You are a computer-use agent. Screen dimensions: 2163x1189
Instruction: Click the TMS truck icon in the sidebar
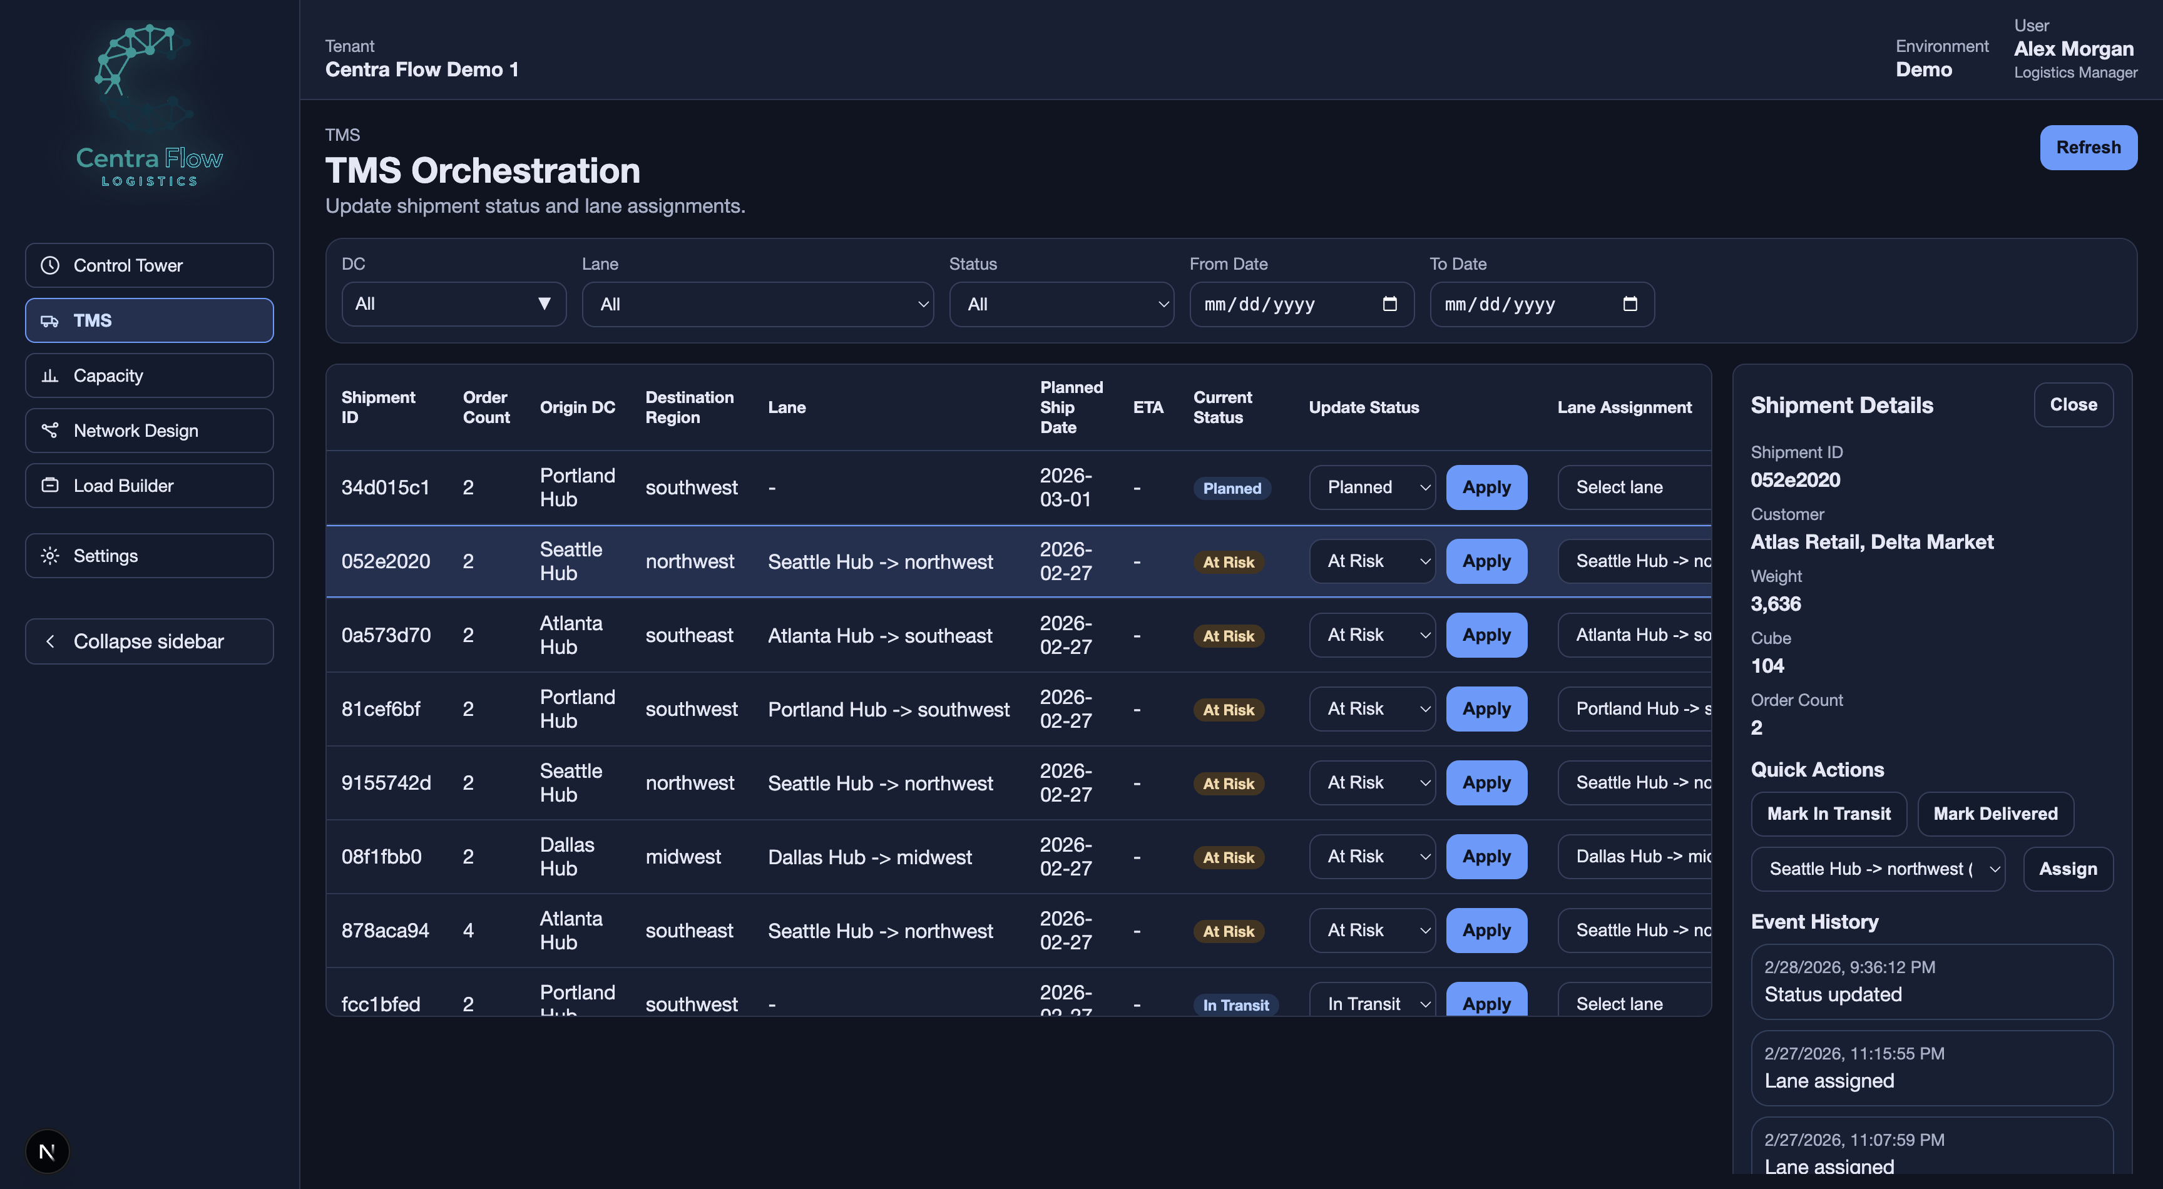pos(50,321)
